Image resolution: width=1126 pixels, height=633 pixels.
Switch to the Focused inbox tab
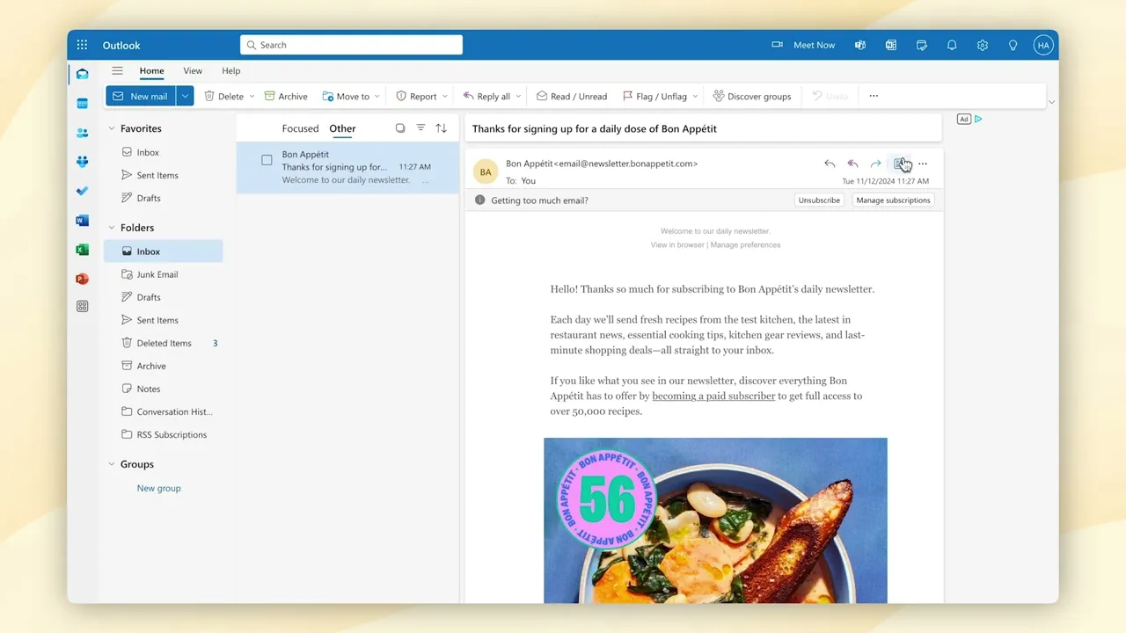300,128
